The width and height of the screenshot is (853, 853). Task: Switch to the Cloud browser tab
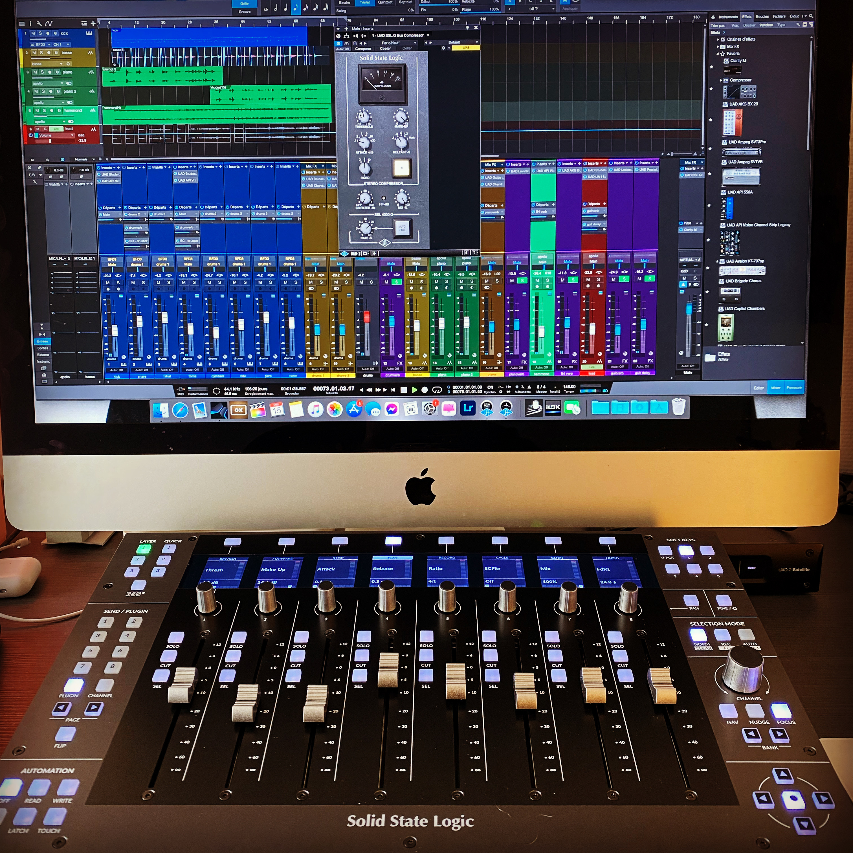[x=794, y=16]
